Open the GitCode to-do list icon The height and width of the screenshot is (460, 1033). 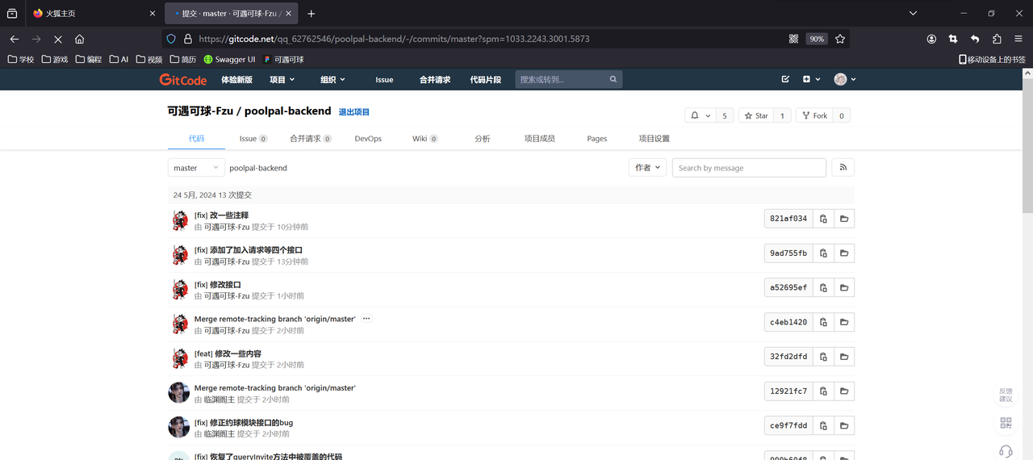[x=785, y=79]
